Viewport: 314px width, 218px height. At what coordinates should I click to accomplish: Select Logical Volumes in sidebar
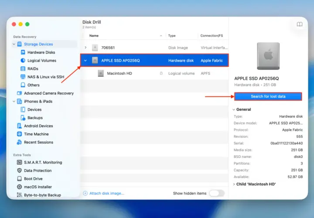click(x=42, y=61)
